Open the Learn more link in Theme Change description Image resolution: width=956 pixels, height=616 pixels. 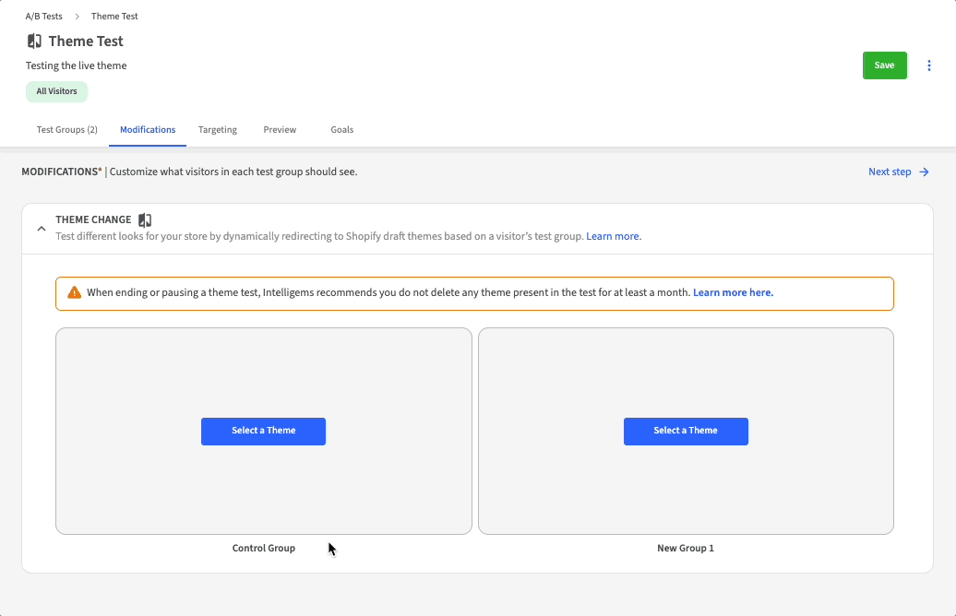(x=613, y=237)
